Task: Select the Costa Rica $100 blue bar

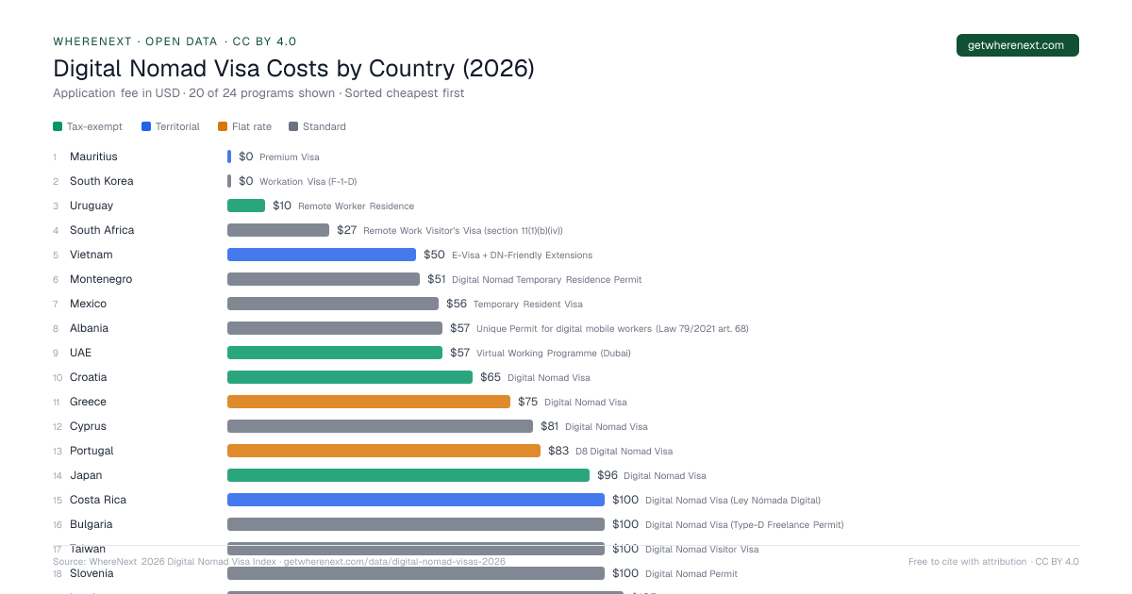Action: (416, 500)
